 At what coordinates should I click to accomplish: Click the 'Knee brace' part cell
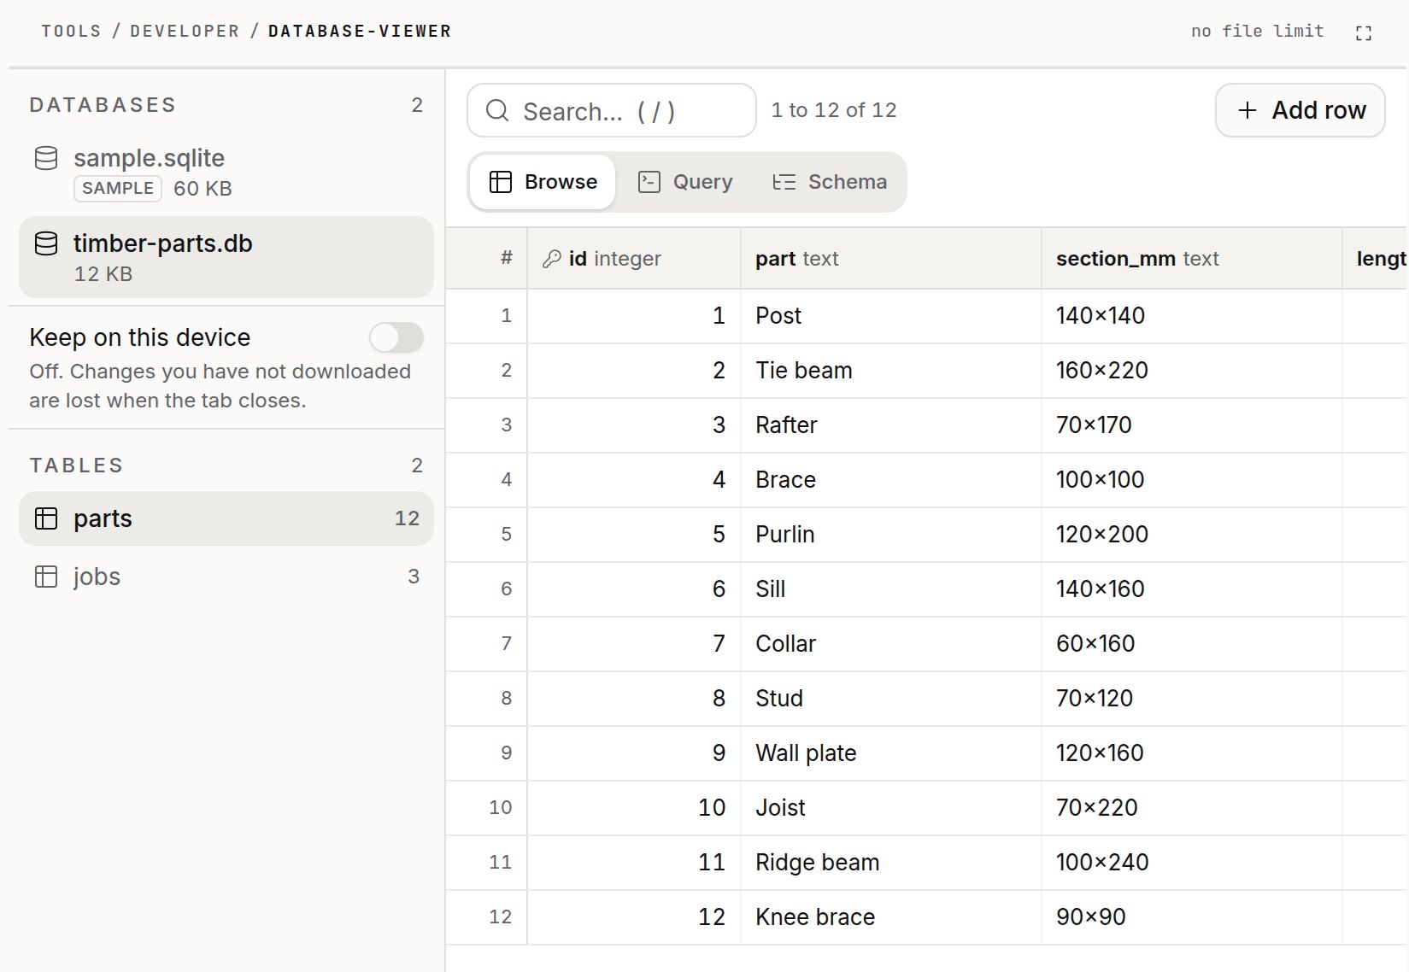pyautogui.click(x=891, y=917)
